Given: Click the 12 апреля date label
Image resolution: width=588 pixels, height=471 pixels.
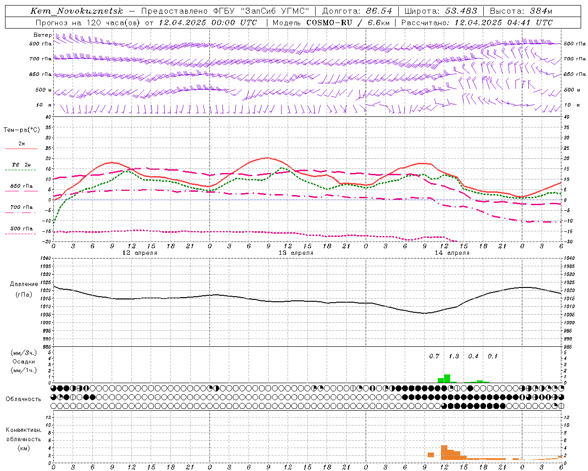Looking at the screenshot, I should (x=140, y=253).
